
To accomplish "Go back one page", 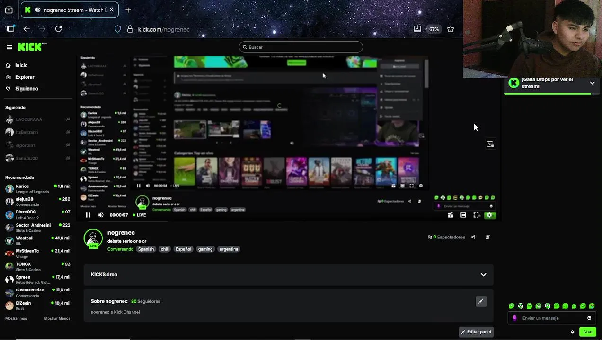I will 27,29.
